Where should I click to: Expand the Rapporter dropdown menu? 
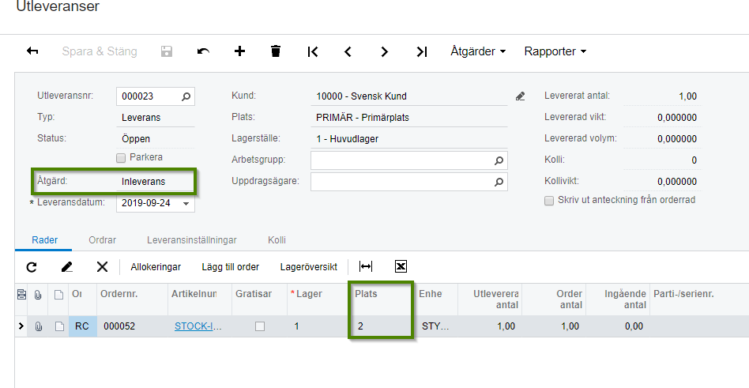pos(555,51)
